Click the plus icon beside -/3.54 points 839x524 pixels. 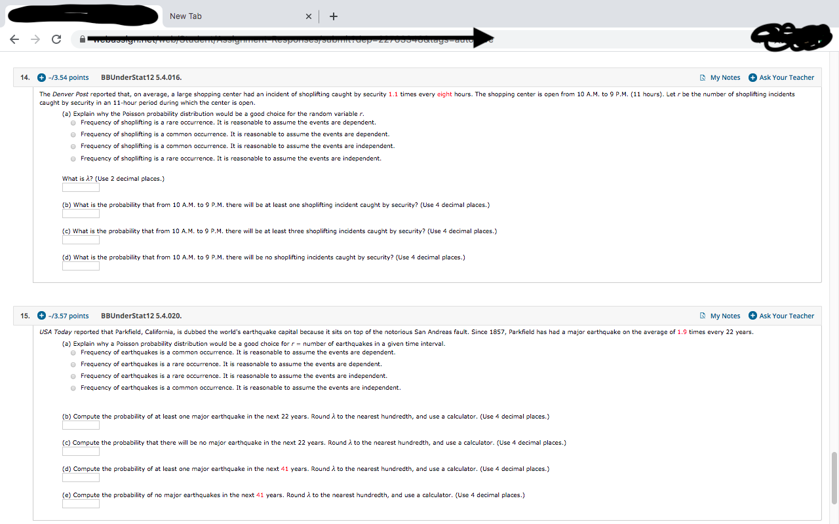[x=42, y=77]
